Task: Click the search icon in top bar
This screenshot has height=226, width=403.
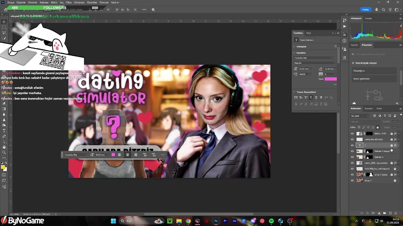Action: click(x=383, y=10)
